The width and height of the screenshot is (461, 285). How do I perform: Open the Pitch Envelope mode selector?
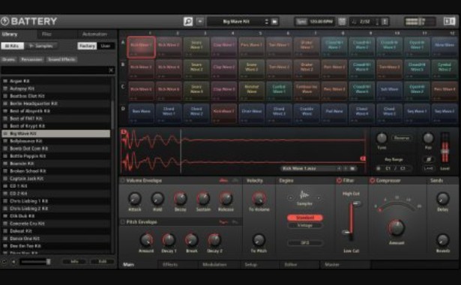tap(223, 222)
